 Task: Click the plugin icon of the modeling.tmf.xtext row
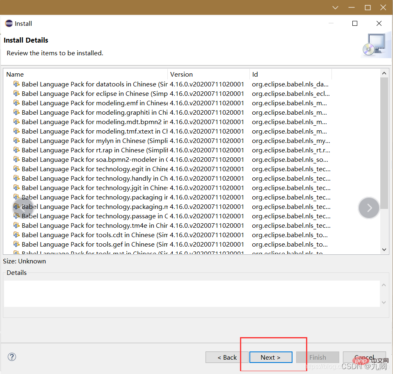coord(16,131)
